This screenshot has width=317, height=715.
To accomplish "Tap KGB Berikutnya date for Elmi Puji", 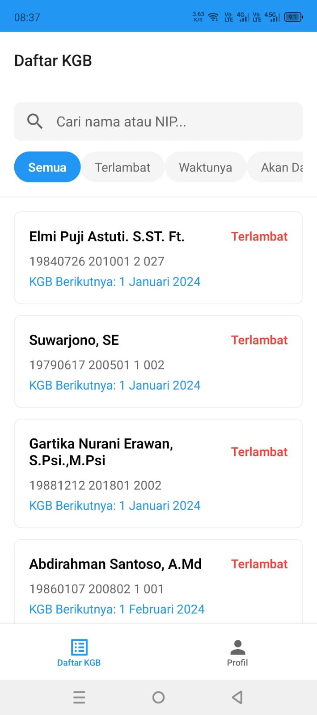I will click(115, 282).
